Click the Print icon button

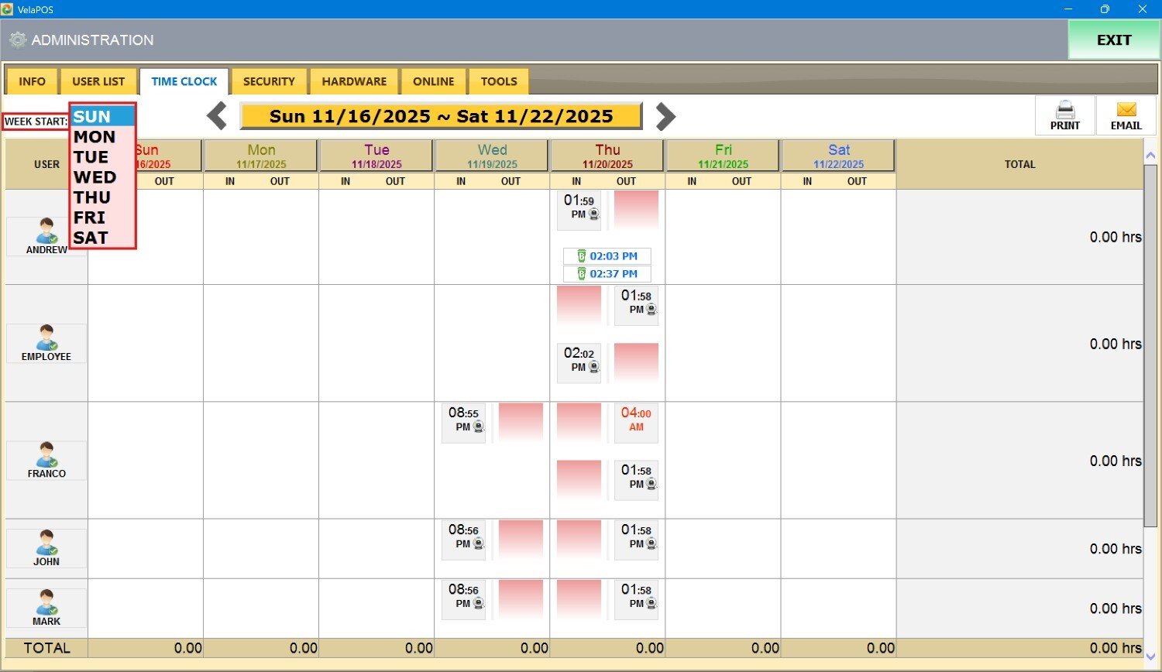tap(1064, 115)
